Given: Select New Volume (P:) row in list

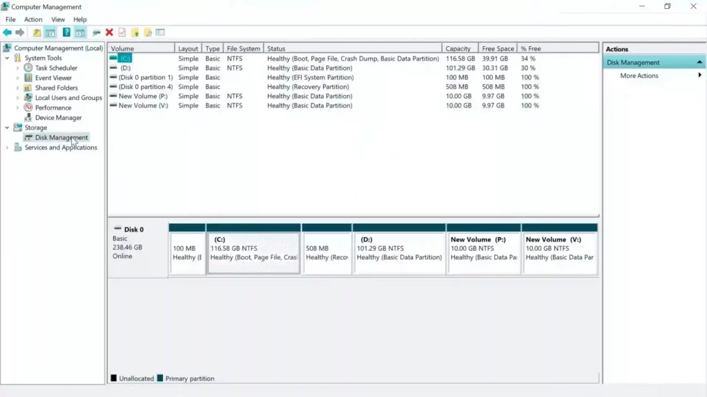Looking at the screenshot, I should (353, 96).
